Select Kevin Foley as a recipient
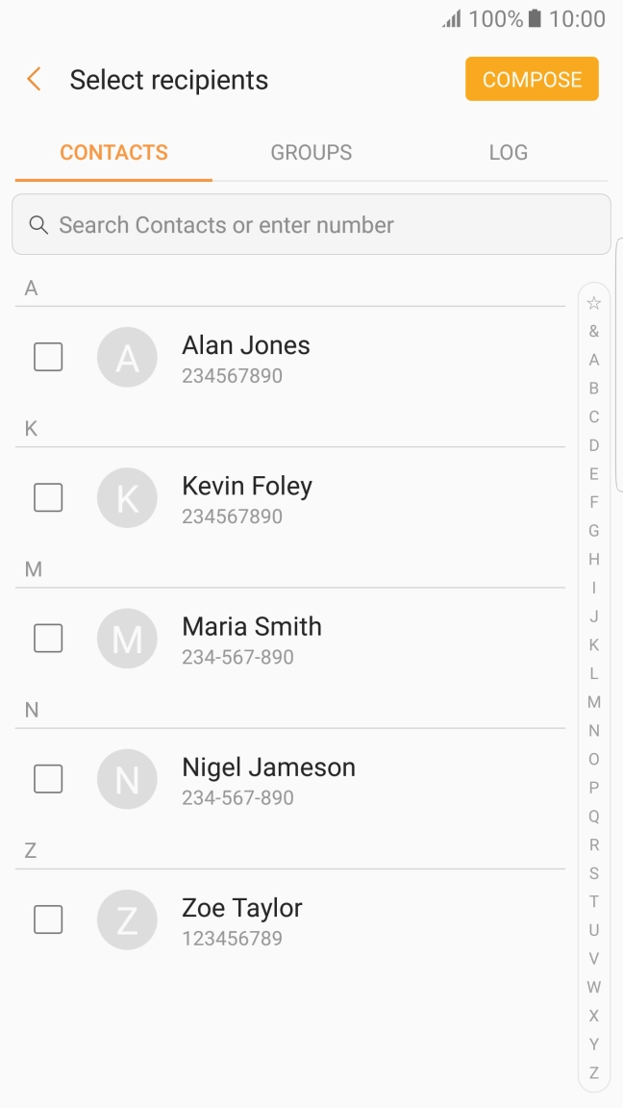Image resolution: width=623 pixels, height=1108 pixels. click(x=48, y=497)
